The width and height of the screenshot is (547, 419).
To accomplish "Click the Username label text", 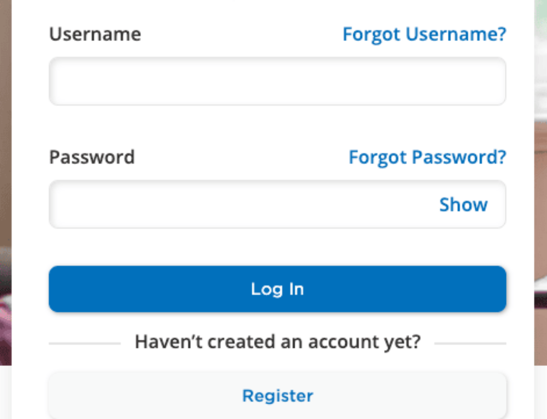I will 95,34.
